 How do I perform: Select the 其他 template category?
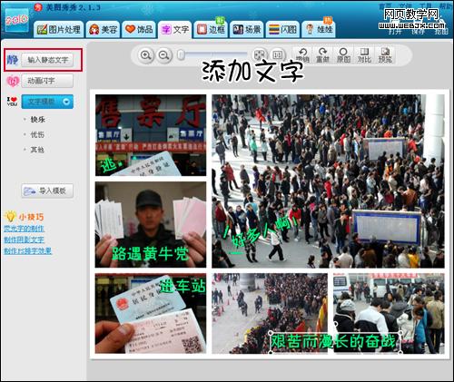point(37,150)
